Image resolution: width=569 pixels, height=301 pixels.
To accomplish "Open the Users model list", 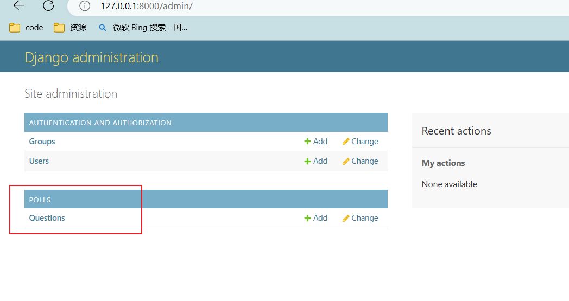I will pos(39,161).
